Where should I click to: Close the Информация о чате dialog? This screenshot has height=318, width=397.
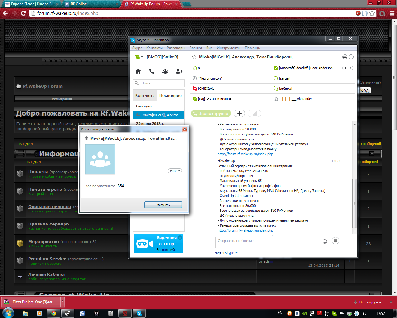tap(185, 129)
